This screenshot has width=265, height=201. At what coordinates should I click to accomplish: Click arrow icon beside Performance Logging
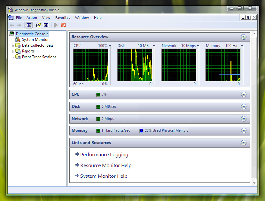[x=77, y=154]
